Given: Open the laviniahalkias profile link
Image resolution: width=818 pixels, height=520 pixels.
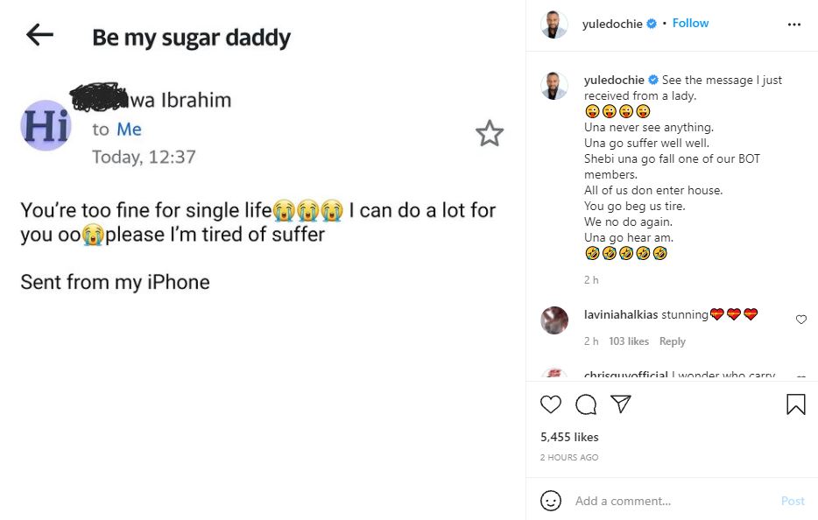Looking at the screenshot, I should pos(620,315).
